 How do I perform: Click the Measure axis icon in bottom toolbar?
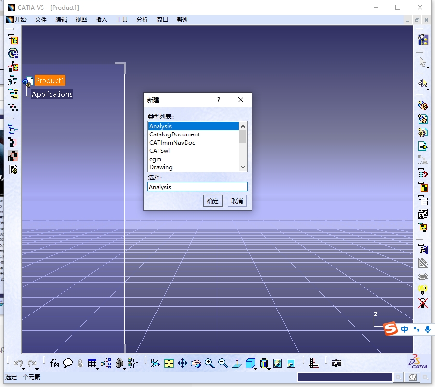pyautogui.click(x=314, y=363)
